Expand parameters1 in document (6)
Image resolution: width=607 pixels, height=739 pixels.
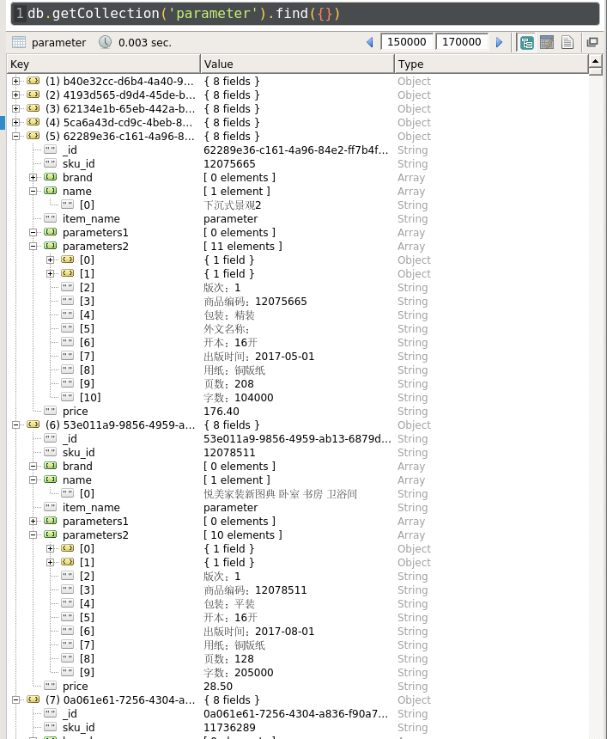tap(33, 522)
